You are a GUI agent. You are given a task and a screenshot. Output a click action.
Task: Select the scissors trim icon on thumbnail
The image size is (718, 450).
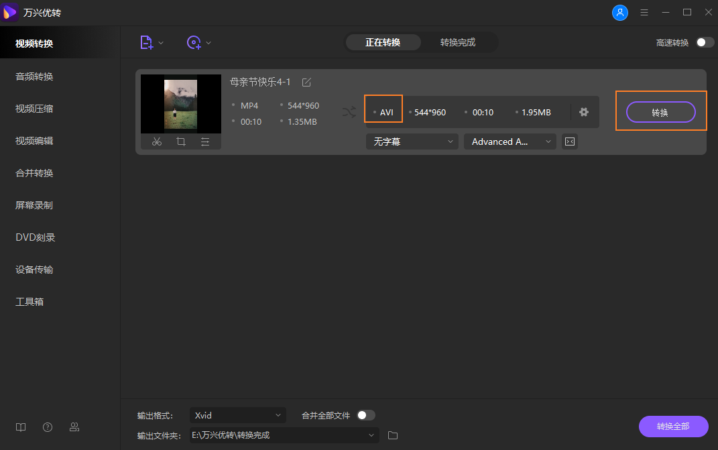[x=157, y=142]
